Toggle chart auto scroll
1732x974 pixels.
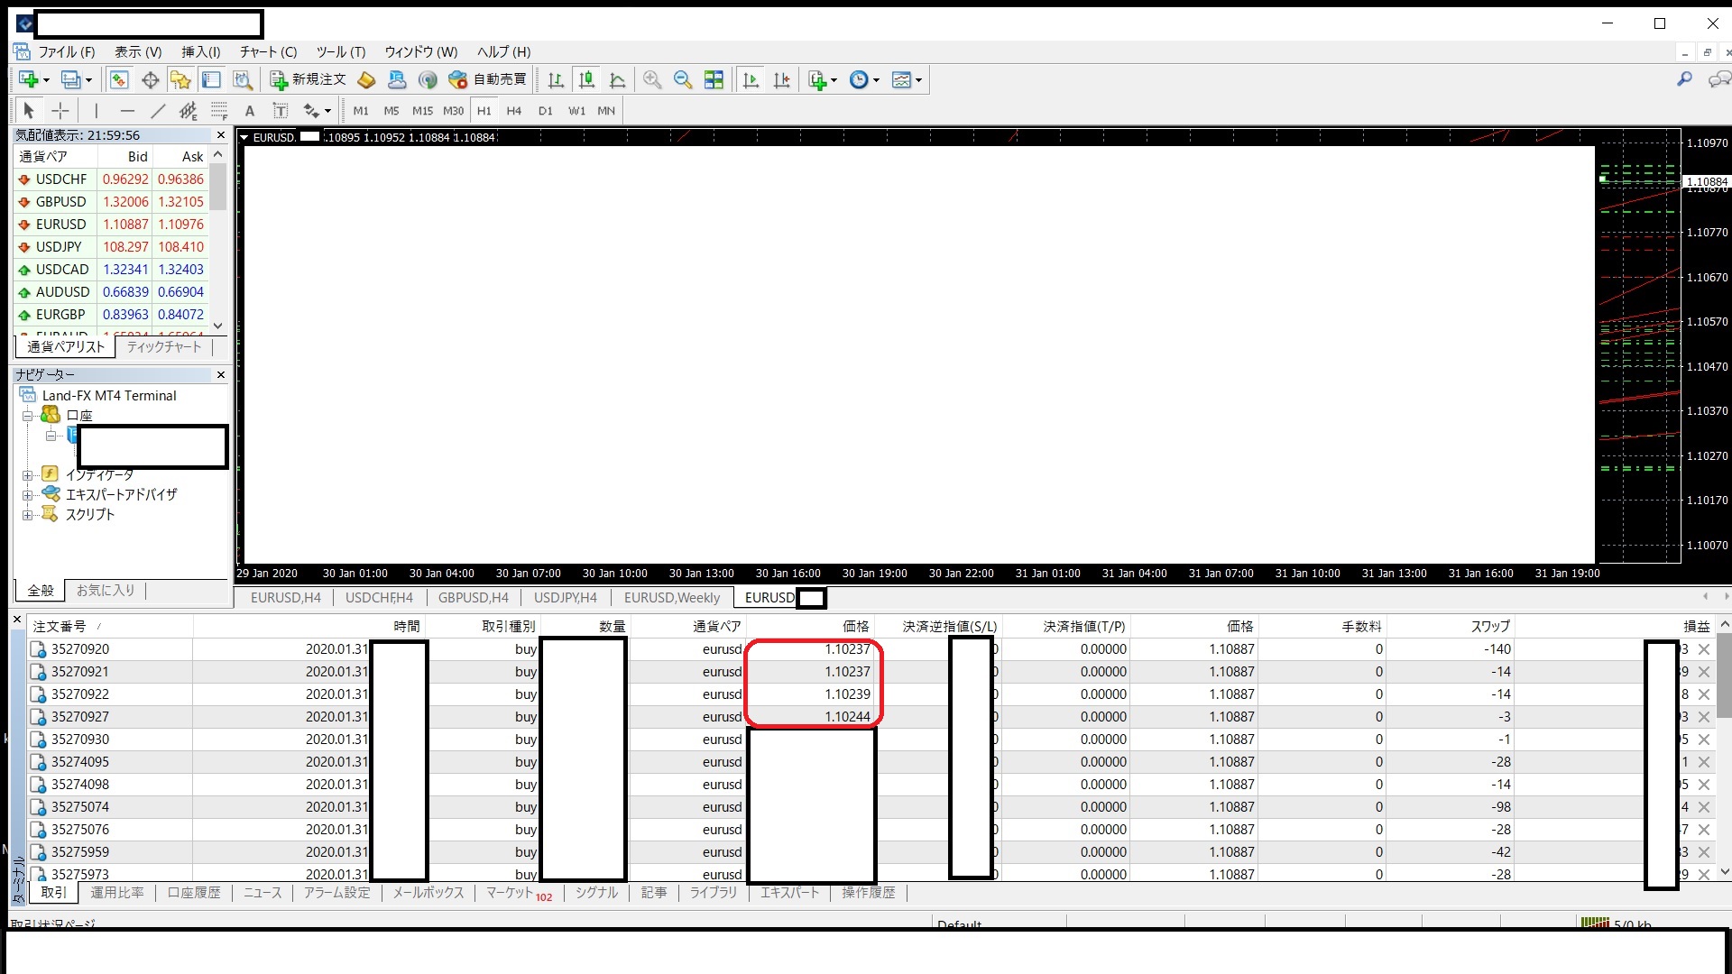click(x=751, y=79)
